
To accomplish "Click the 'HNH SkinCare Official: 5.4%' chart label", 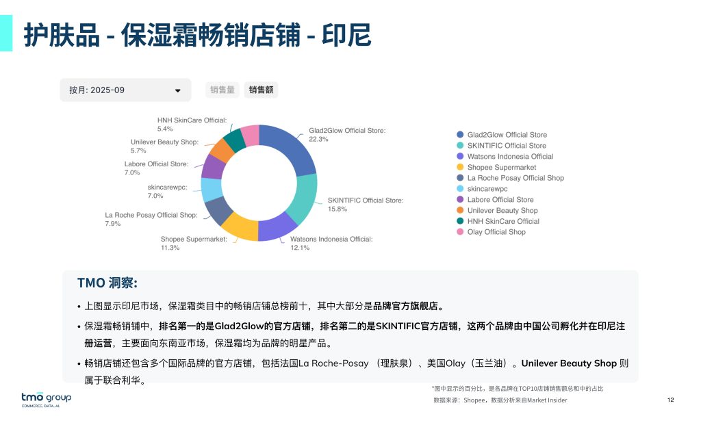I will click(x=192, y=125).
